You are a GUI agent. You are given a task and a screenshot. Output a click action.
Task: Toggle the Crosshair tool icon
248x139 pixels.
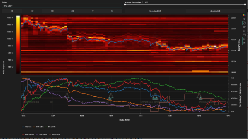click(x=244, y=39)
